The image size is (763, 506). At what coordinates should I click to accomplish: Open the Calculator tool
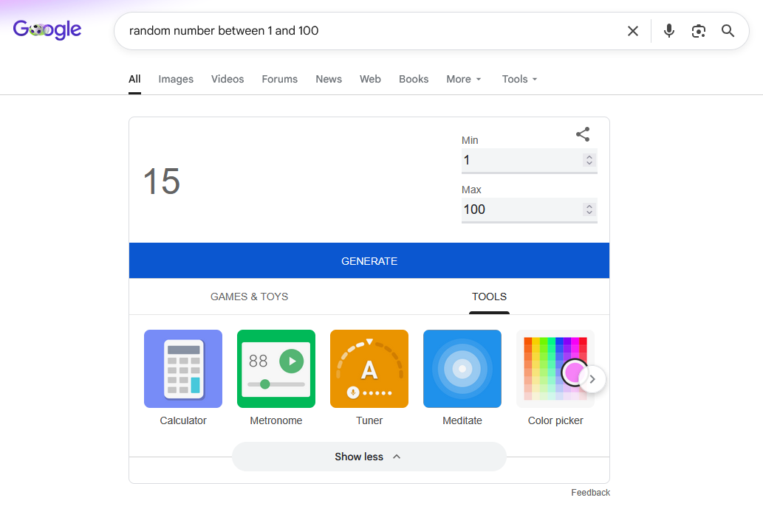pyautogui.click(x=183, y=369)
